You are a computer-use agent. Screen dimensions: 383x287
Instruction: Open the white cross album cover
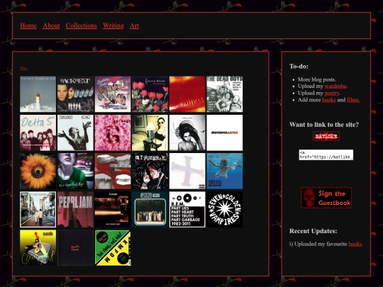(187, 171)
